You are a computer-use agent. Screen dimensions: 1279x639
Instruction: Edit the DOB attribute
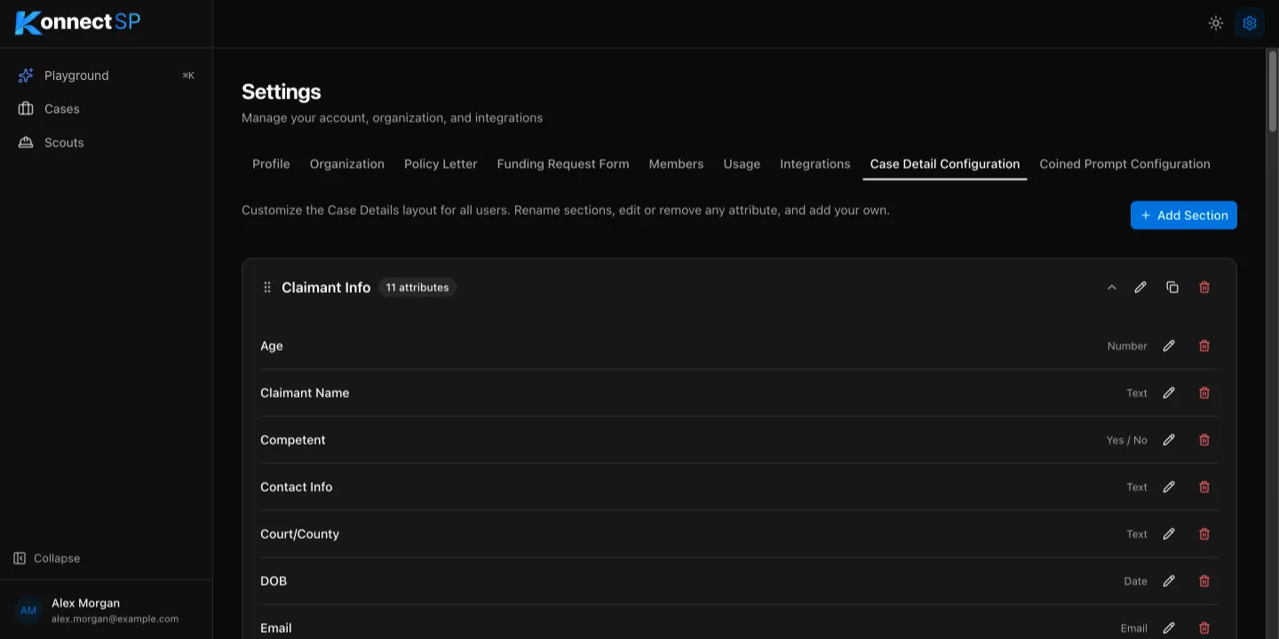[x=1169, y=581]
